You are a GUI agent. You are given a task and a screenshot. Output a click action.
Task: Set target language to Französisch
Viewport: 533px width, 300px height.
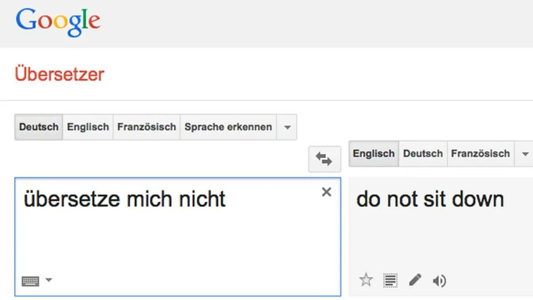(x=481, y=154)
